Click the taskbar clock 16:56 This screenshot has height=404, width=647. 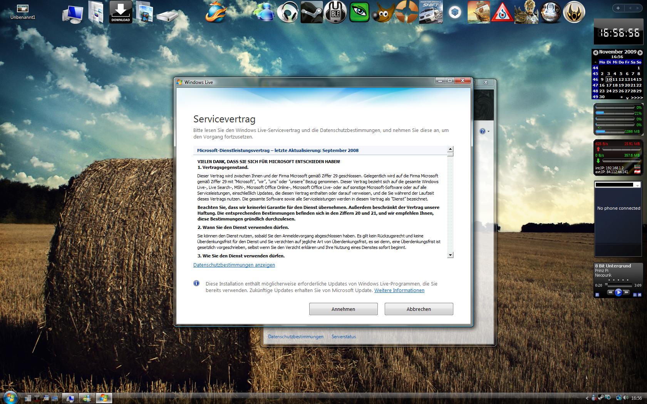637,398
